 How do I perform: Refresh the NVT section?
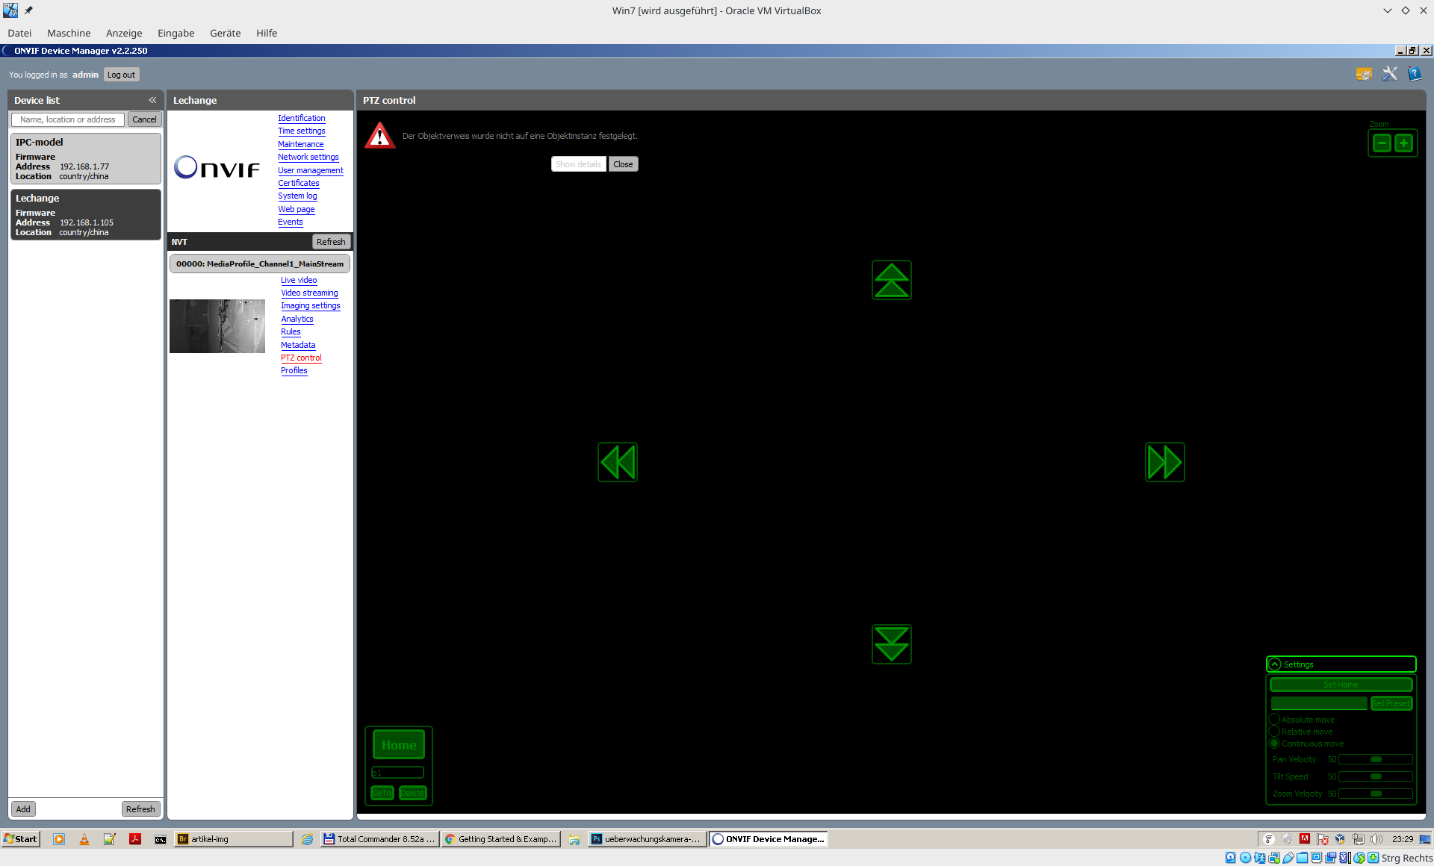(x=331, y=242)
